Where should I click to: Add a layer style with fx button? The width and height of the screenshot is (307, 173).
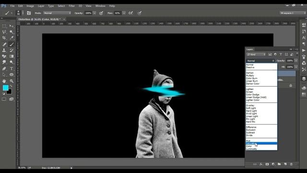pos(261,164)
